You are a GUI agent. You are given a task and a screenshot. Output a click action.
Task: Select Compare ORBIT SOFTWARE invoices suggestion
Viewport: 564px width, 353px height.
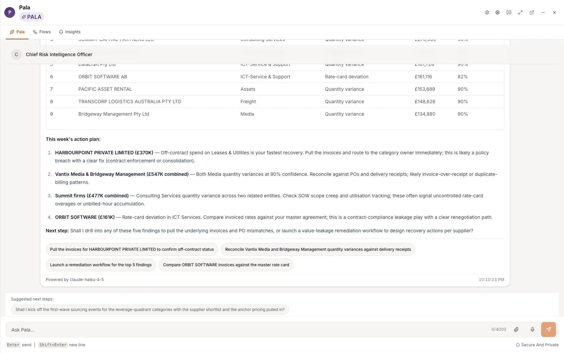[226, 265]
